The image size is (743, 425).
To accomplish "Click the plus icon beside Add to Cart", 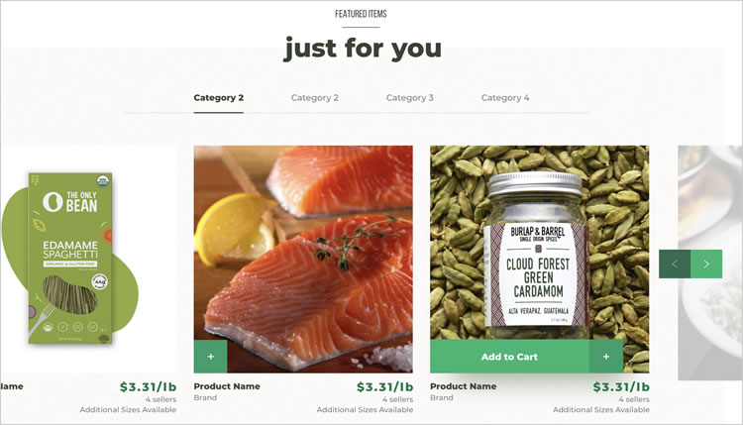I will click(606, 357).
